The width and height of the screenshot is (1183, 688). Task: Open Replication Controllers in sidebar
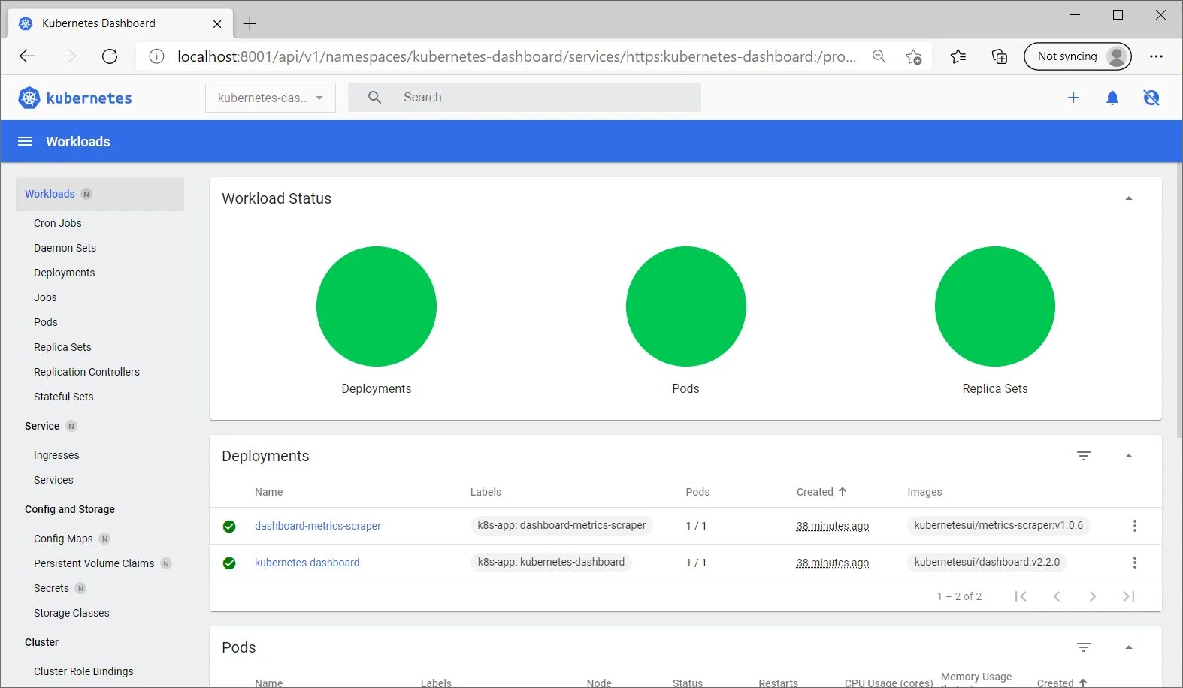coord(86,372)
